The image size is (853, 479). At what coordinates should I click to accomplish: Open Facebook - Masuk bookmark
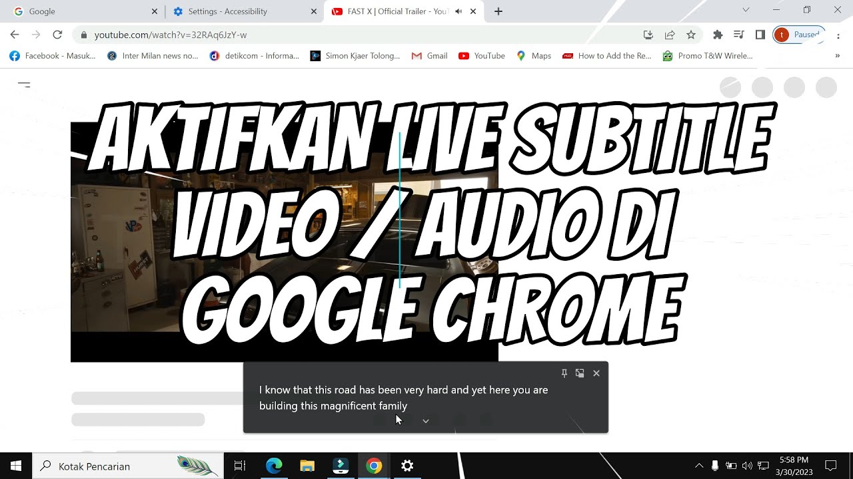coord(53,56)
